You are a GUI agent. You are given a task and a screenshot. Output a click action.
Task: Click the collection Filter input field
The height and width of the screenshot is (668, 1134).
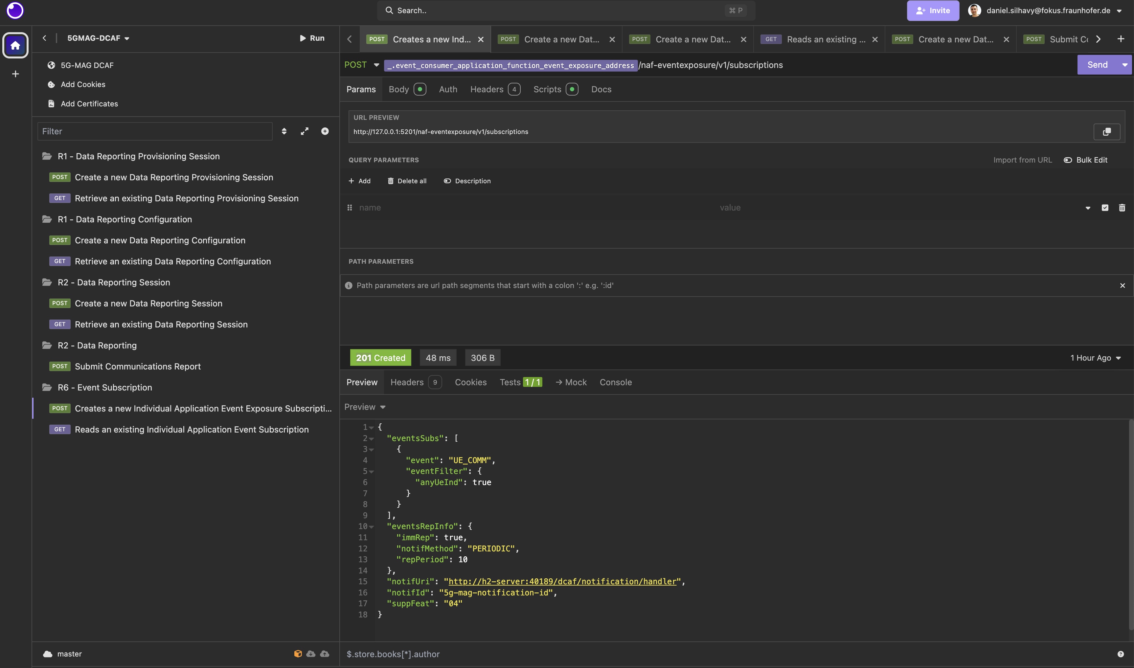[155, 131]
